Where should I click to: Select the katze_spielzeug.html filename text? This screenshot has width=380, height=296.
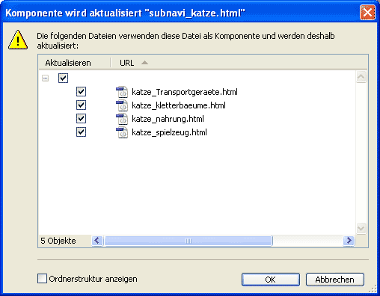tap(169, 132)
